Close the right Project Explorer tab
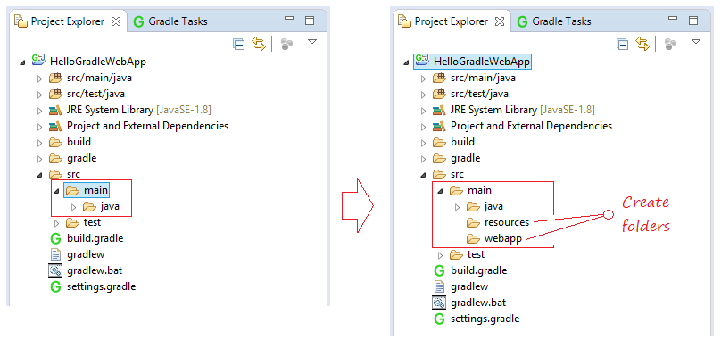721x340 pixels. pos(500,21)
